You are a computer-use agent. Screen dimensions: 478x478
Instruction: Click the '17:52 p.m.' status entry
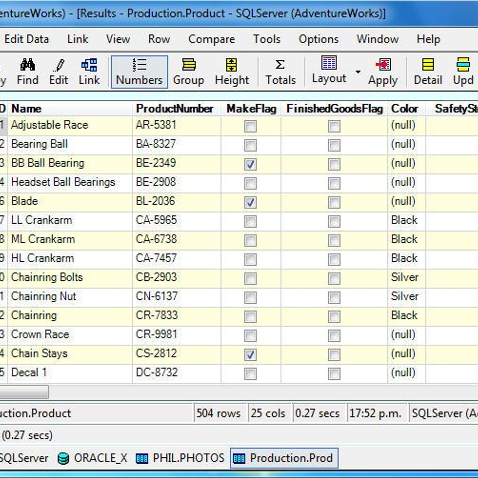click(377, 413)
